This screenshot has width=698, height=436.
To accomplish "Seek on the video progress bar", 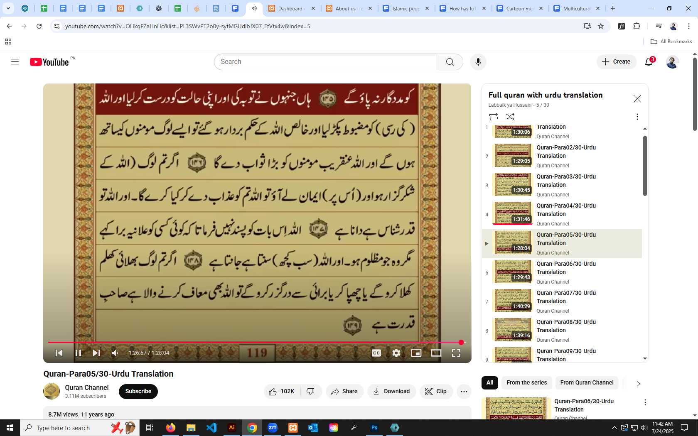I will 257,343.
